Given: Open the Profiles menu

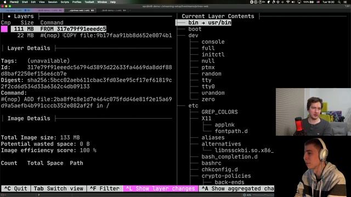Looking at the screenshot, I should pos(77,2).
